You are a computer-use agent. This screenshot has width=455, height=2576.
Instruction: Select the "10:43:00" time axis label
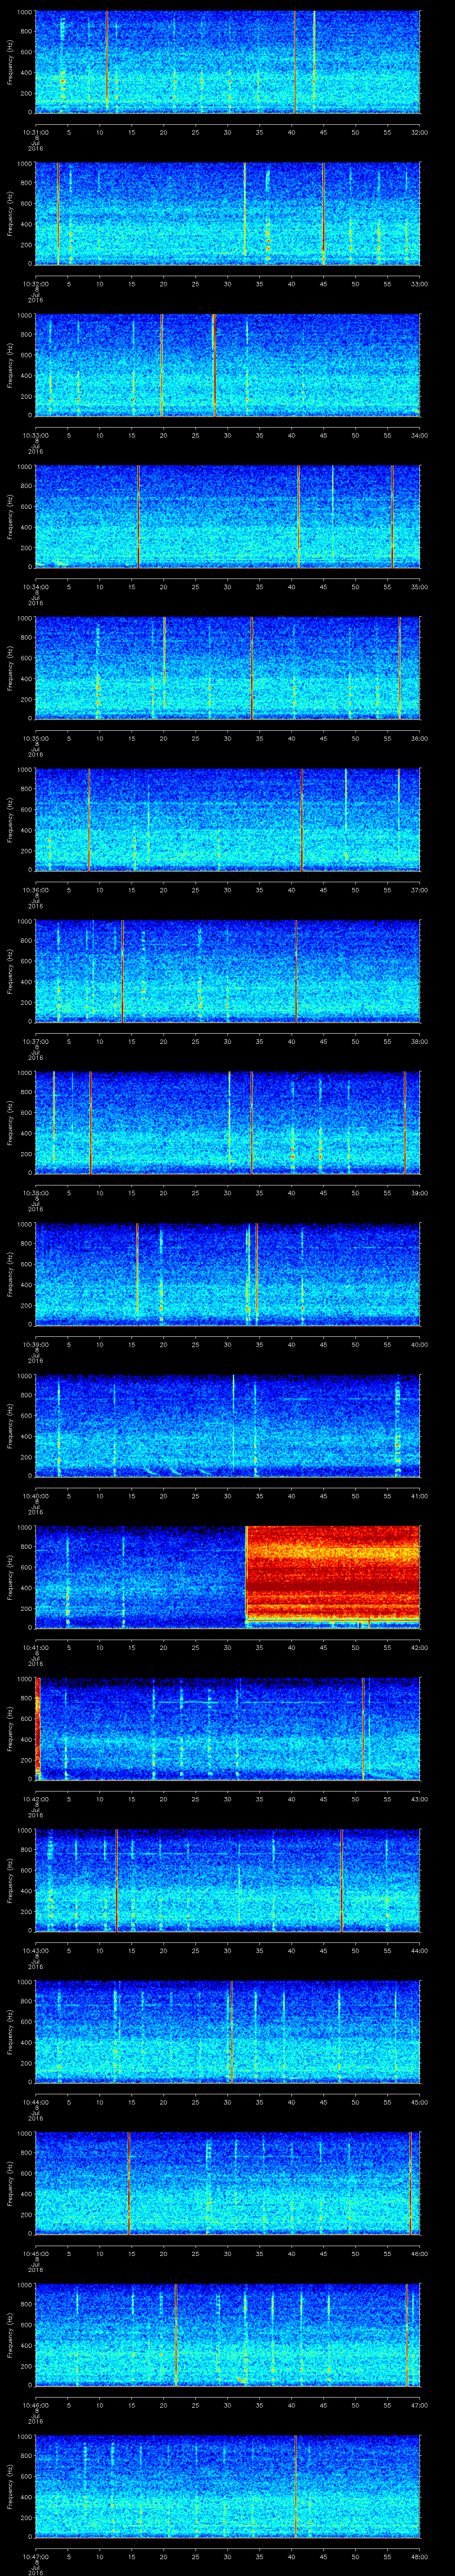point(35,1950)
